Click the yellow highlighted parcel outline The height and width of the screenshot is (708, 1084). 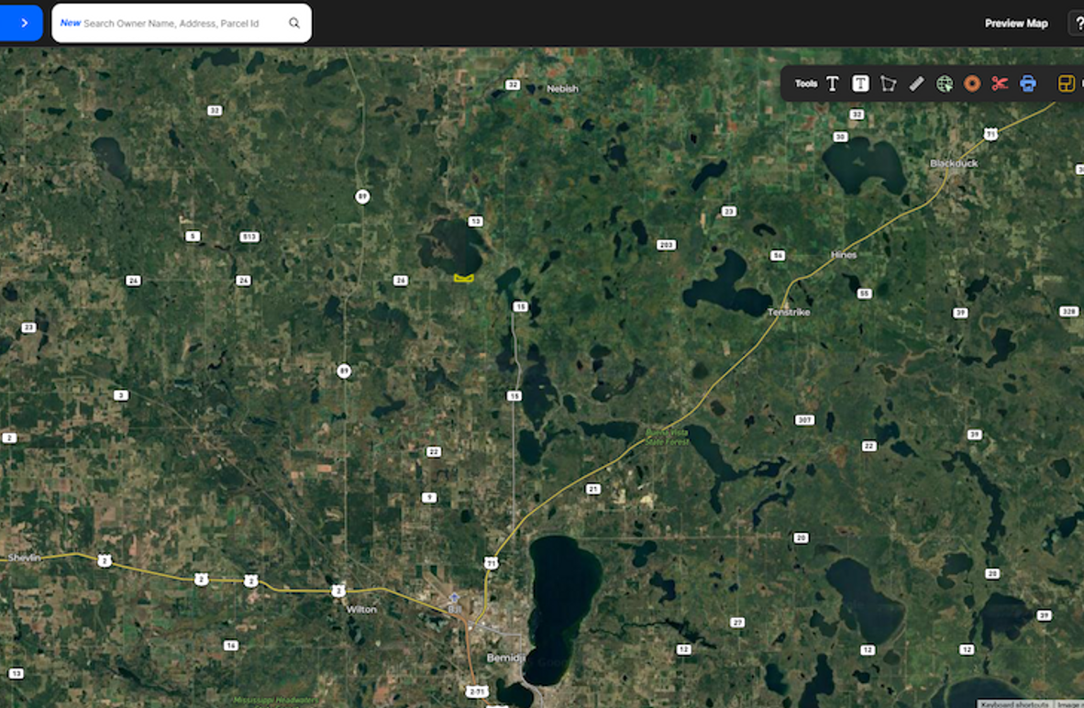465,278
